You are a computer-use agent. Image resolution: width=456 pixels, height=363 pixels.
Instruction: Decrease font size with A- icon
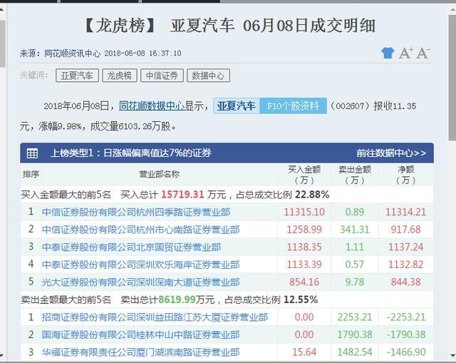tap(423, 53)
